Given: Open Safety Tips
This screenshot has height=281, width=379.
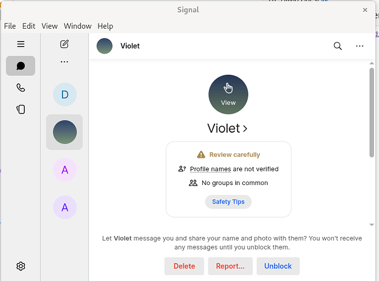Looking at the screenshot, I should [228, 202].
